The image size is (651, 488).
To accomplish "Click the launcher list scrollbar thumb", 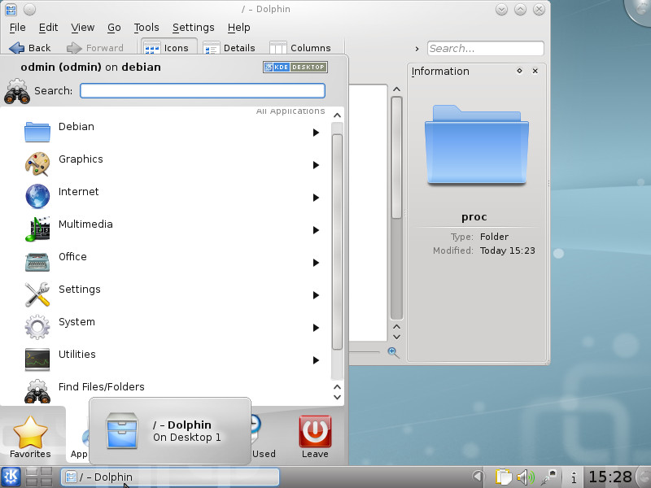I will click(x=337, y=242).
